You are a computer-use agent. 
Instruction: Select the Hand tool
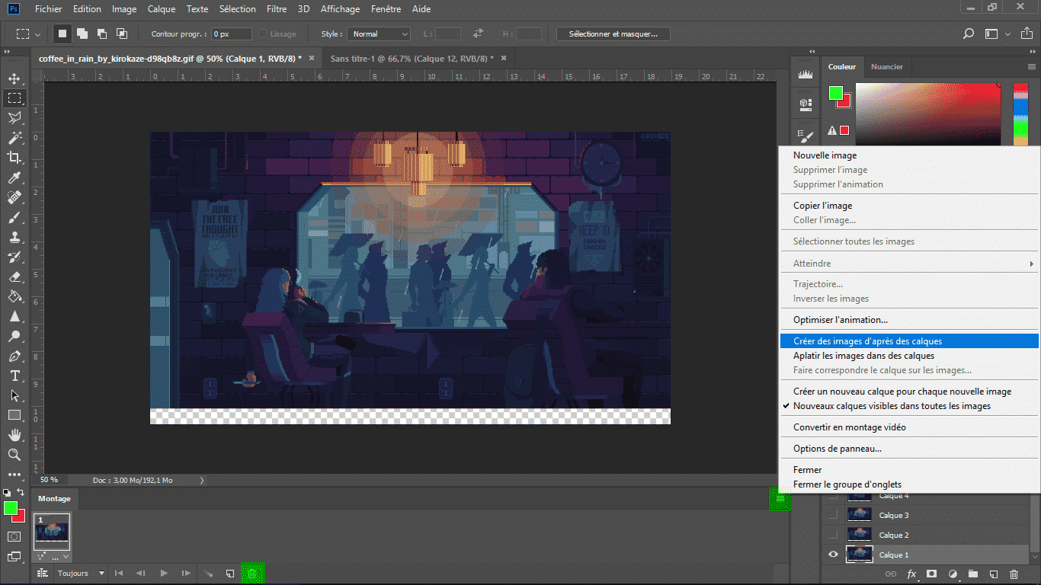(x=14, y=435)
